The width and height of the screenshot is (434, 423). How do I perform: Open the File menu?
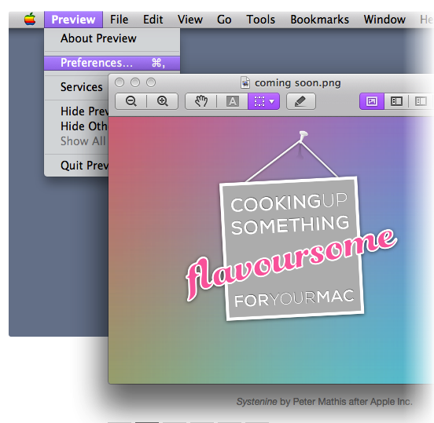[x=119, y=20]
